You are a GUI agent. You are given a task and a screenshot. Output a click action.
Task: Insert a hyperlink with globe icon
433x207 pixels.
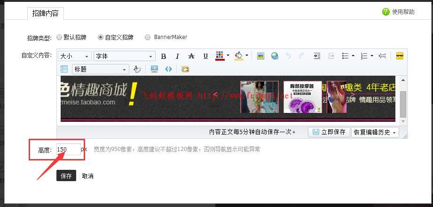(x=275, y=56)
